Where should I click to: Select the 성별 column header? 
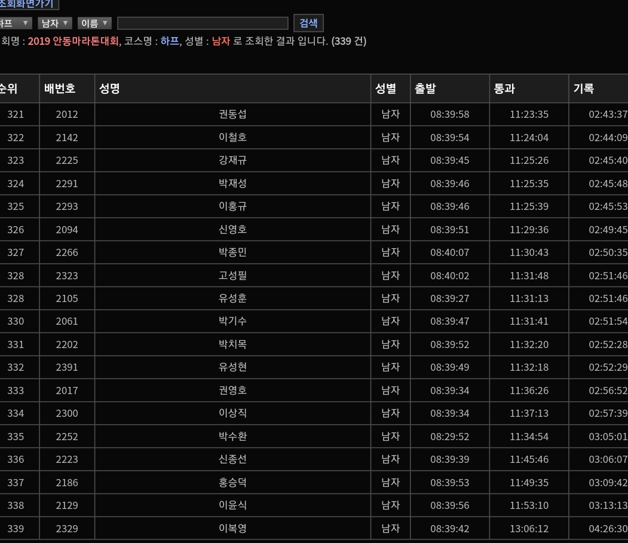[385, 89]
